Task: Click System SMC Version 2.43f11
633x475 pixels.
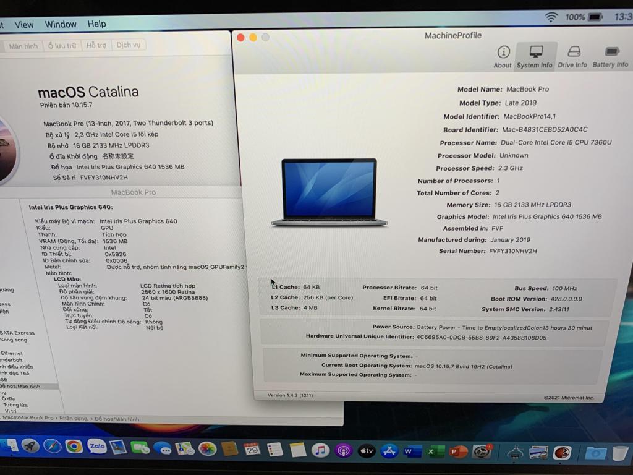Action: pos(559,309)
